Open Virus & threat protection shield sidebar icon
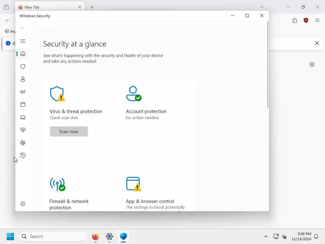Screen dimensions: 325x244 23,66
